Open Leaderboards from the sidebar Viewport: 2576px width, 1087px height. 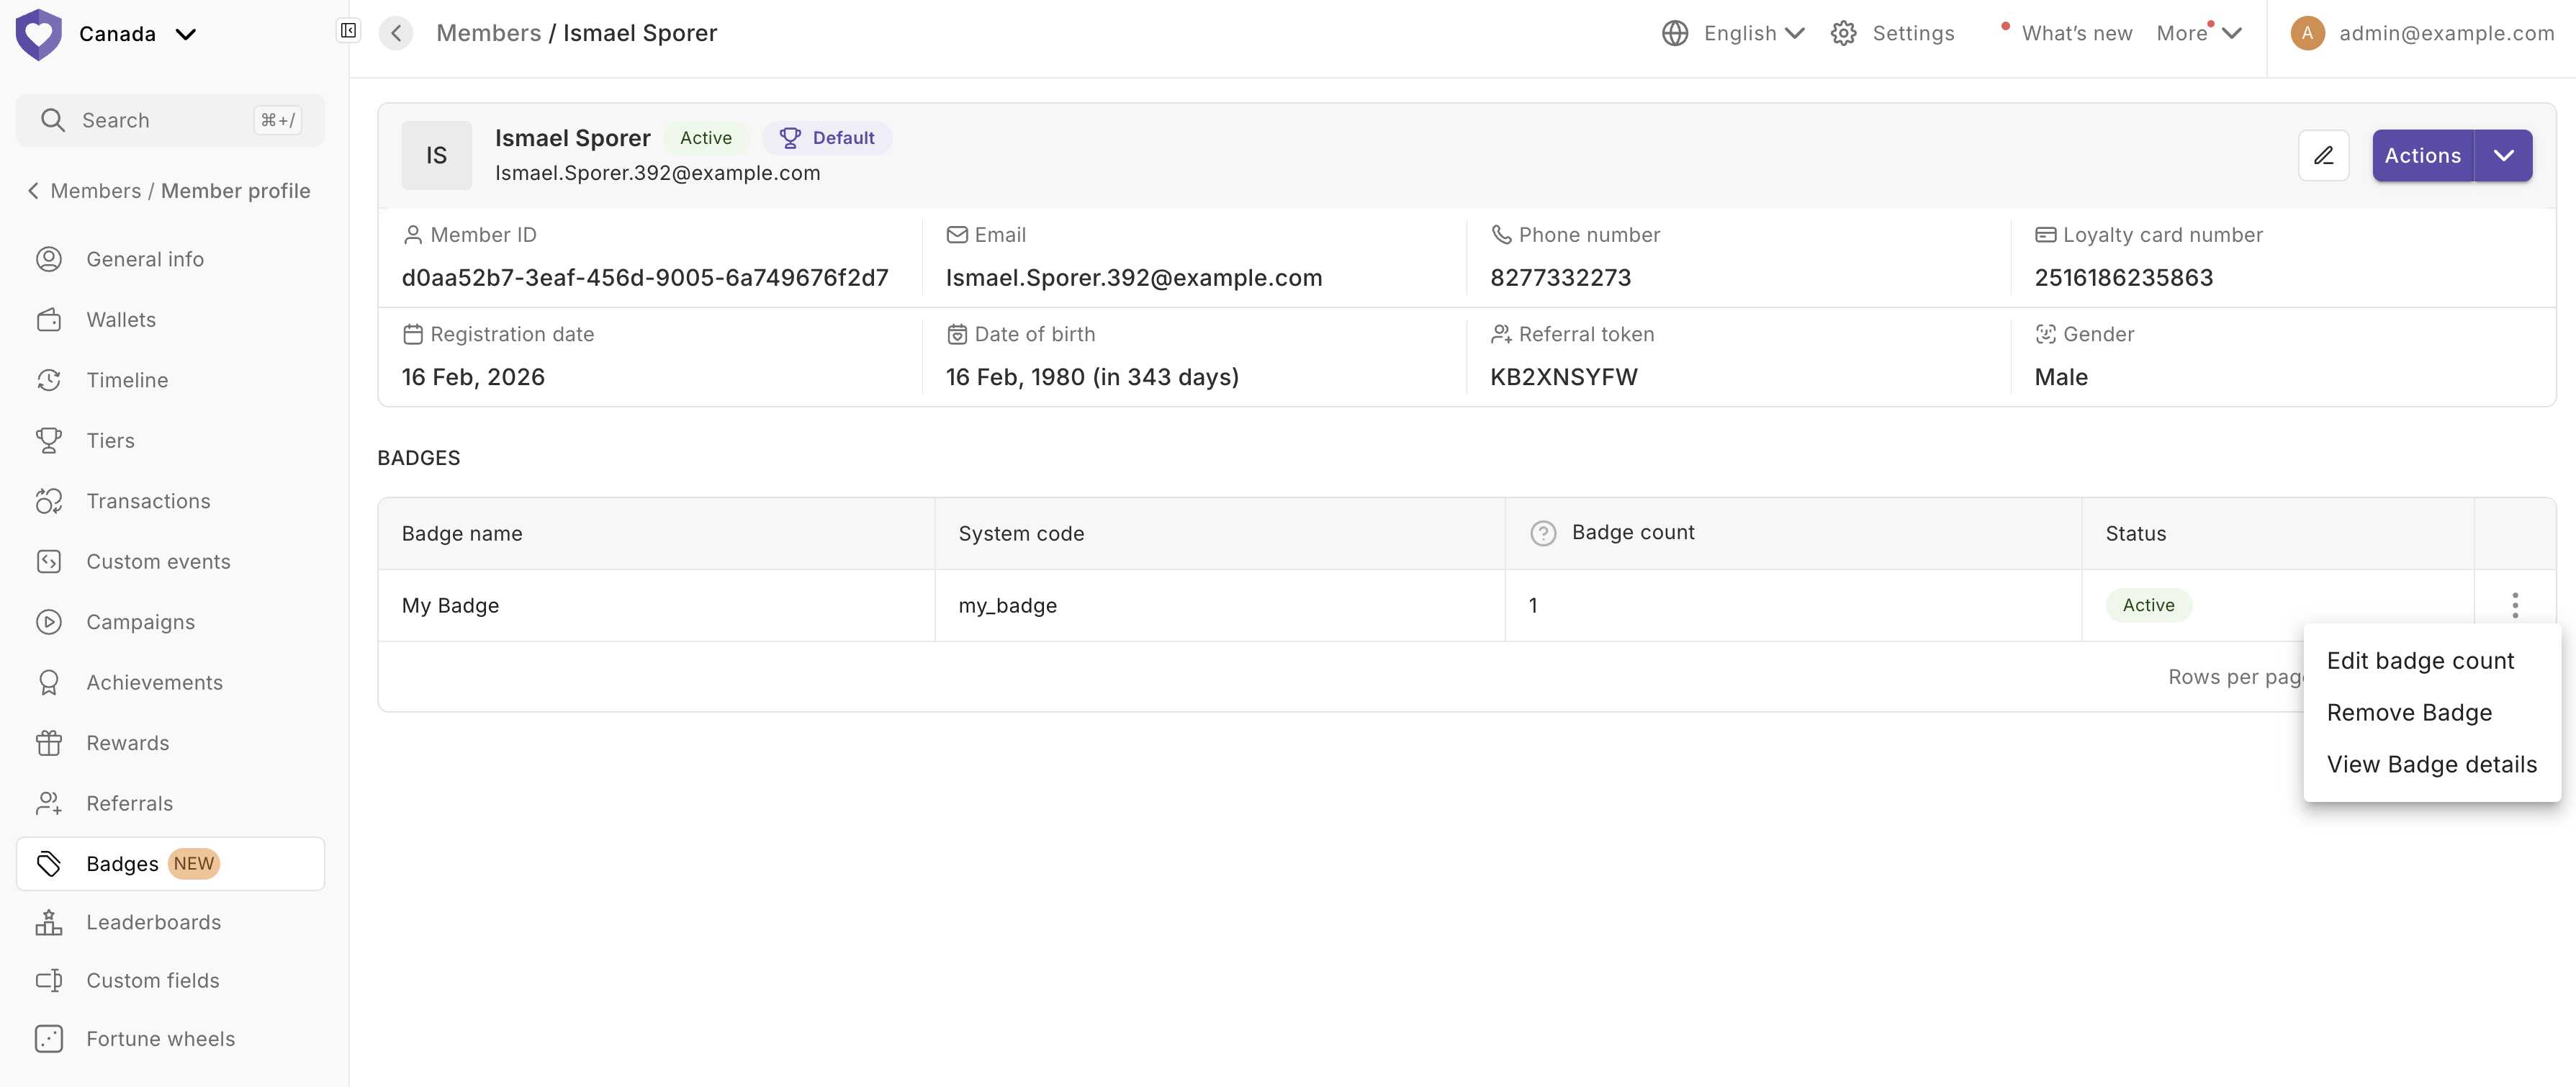pyautogui.click(x=153, y=922)
